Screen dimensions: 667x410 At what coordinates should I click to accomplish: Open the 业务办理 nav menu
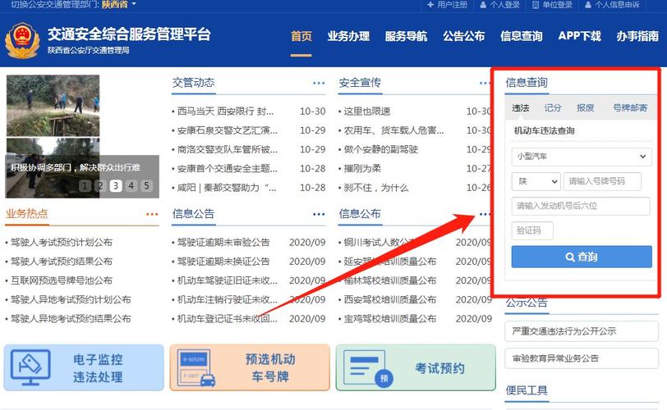[348, 37]
